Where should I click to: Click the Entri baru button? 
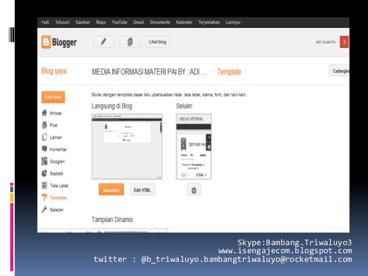53,97
